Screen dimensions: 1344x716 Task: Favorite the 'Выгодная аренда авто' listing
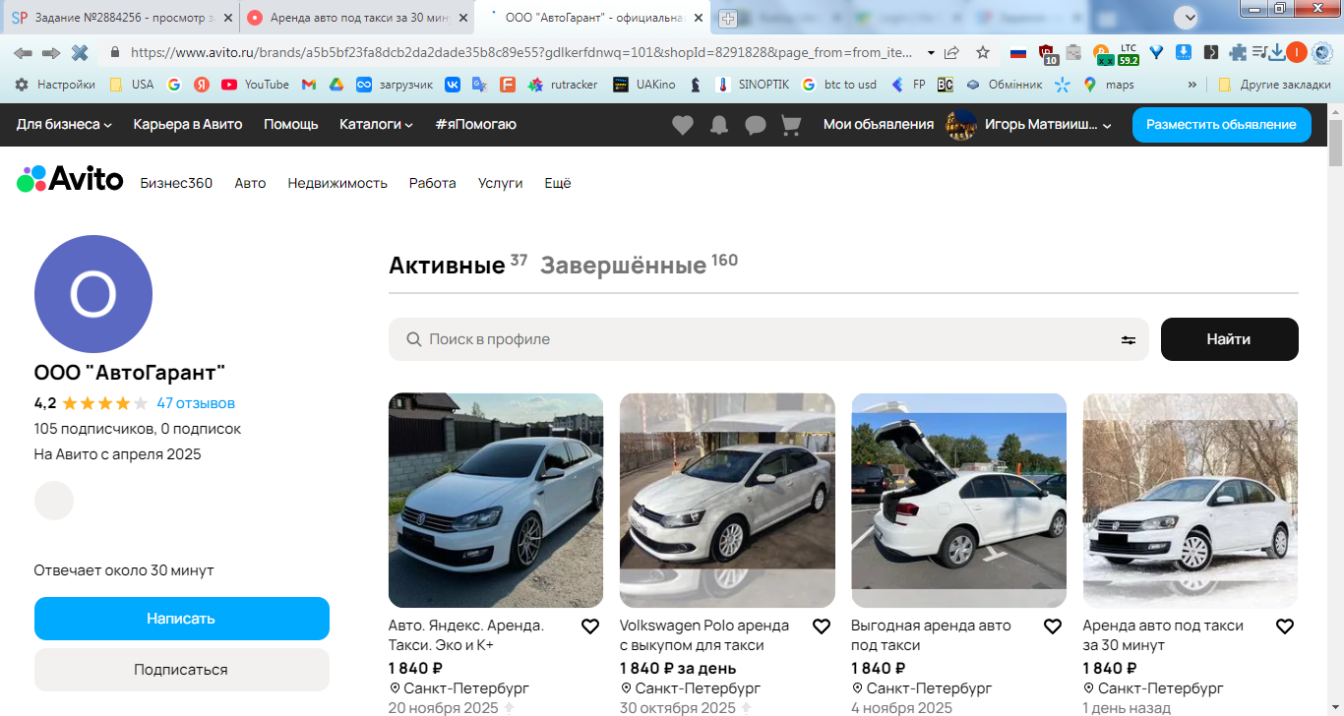(x=1053, y=626)
